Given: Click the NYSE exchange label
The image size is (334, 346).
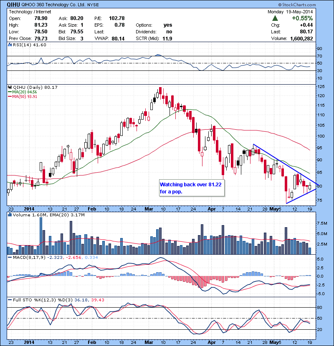Looking at the screenshot, I should 93,5.
